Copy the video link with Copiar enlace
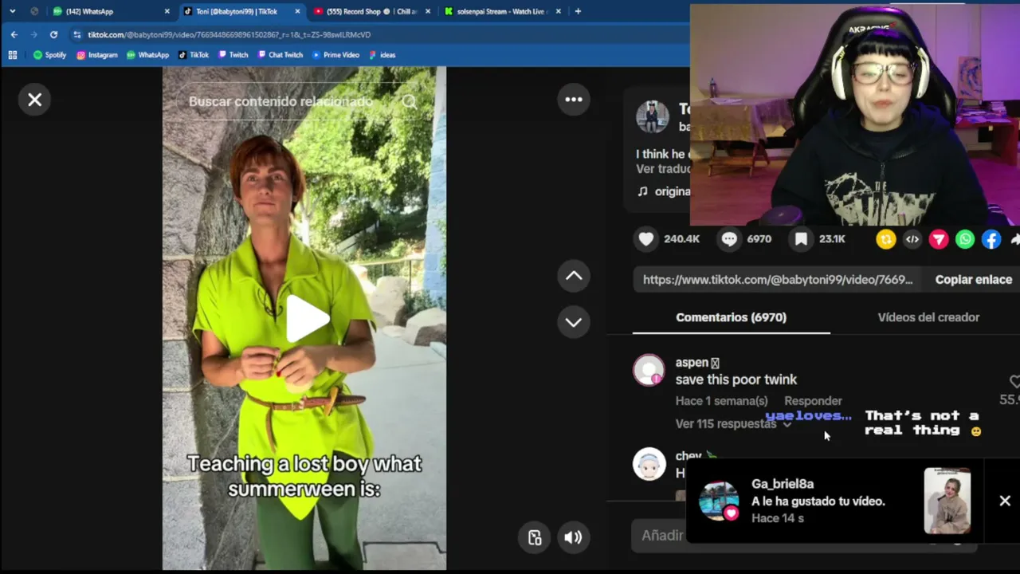Viewport: 1020px width, 574px height. coord(973,280)
